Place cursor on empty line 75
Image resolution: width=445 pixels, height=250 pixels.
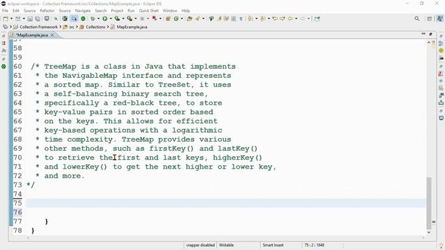(x=225, y=203)
